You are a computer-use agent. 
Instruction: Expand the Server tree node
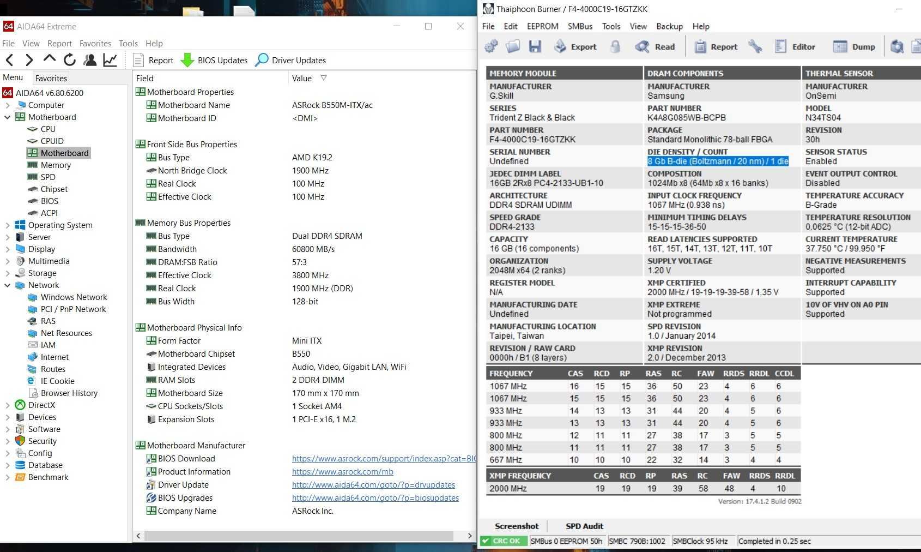(x=8, y=237)
